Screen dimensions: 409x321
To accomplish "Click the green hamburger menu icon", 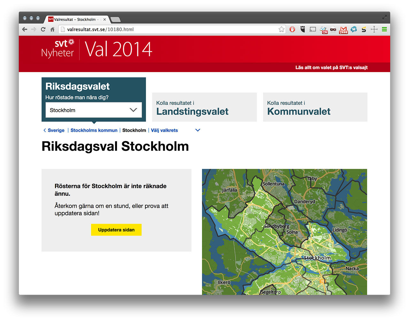I will (x=384, y=29).
